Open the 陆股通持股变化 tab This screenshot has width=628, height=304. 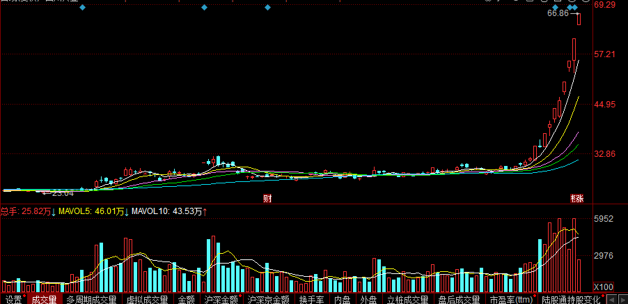coord(571,299)
